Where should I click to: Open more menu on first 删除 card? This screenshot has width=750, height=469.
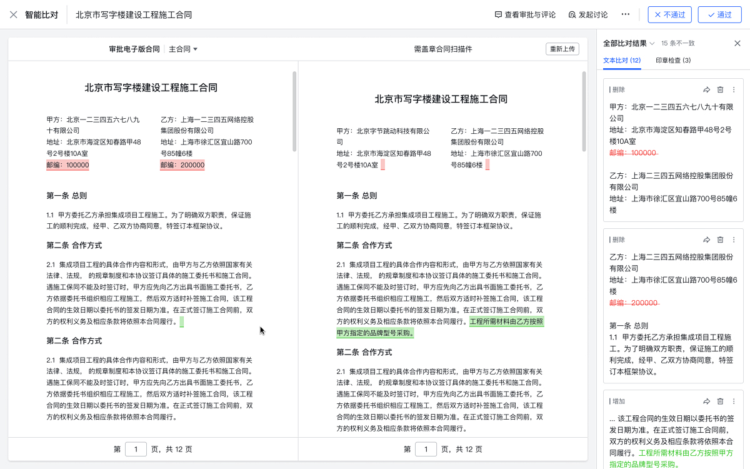pos(734,89)
